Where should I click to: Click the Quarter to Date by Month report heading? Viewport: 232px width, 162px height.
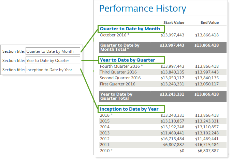coord(130,29)
